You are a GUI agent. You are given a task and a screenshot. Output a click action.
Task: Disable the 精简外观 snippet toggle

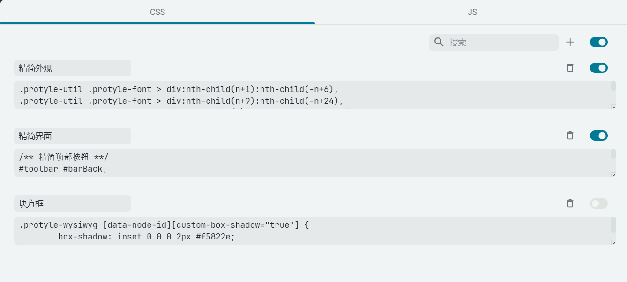[598, 68]
